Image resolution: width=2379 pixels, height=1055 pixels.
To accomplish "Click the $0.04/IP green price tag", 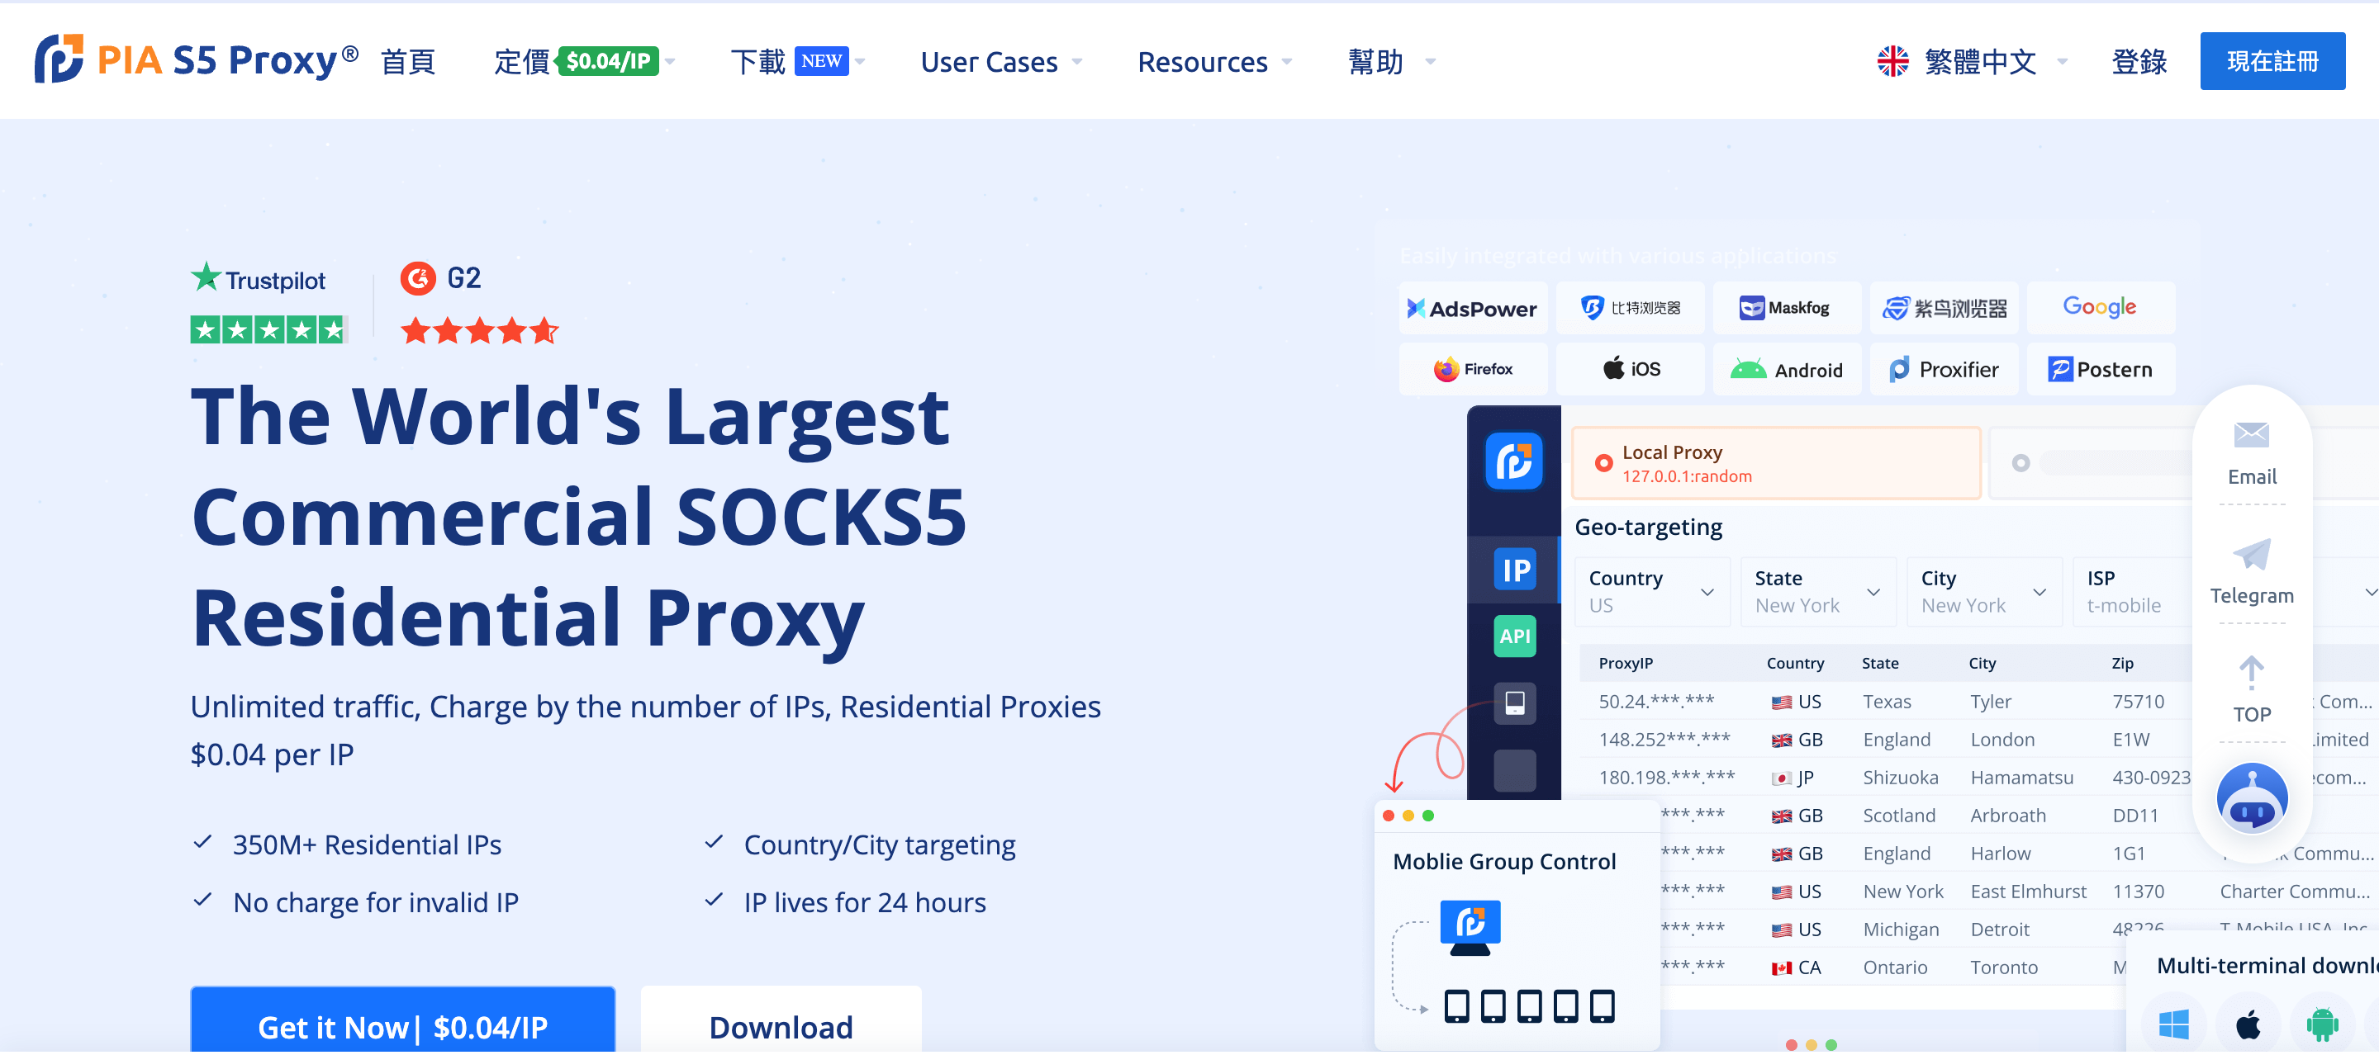I will [x=609, y=61].
